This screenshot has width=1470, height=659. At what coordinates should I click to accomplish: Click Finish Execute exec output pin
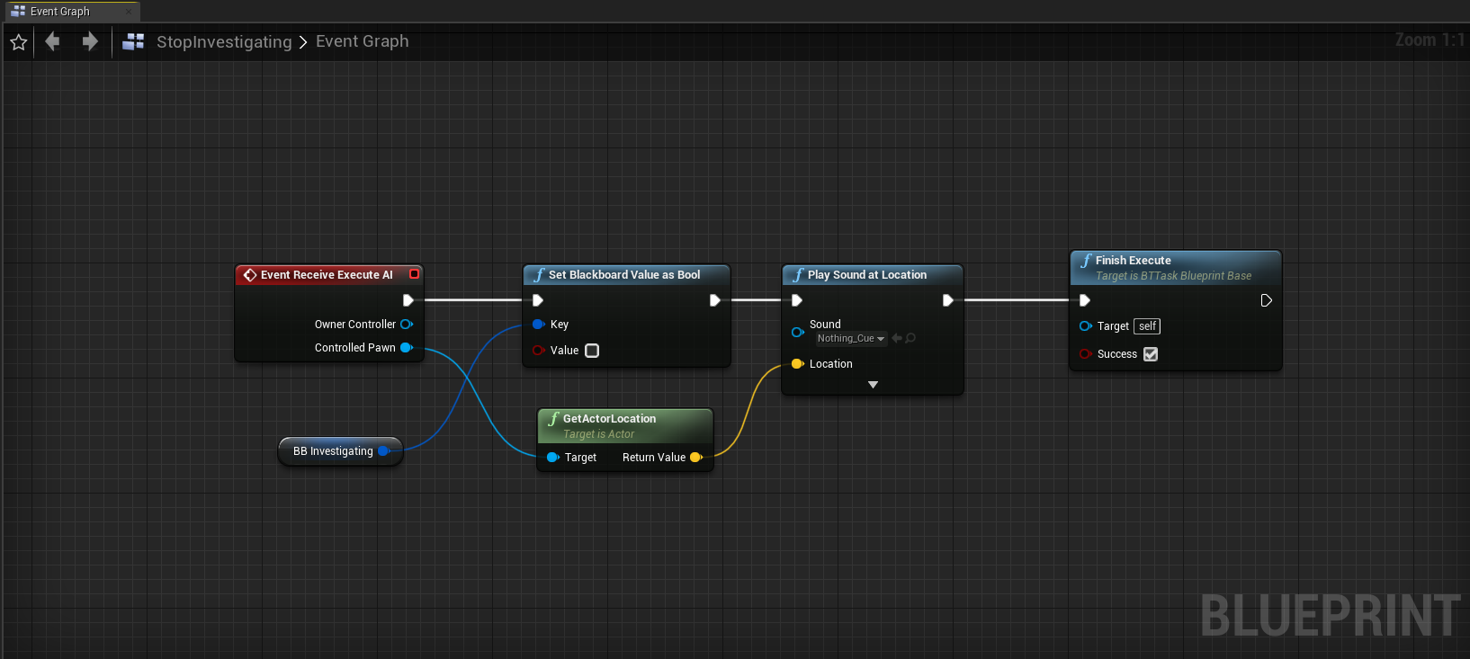tap(1267, 300)
